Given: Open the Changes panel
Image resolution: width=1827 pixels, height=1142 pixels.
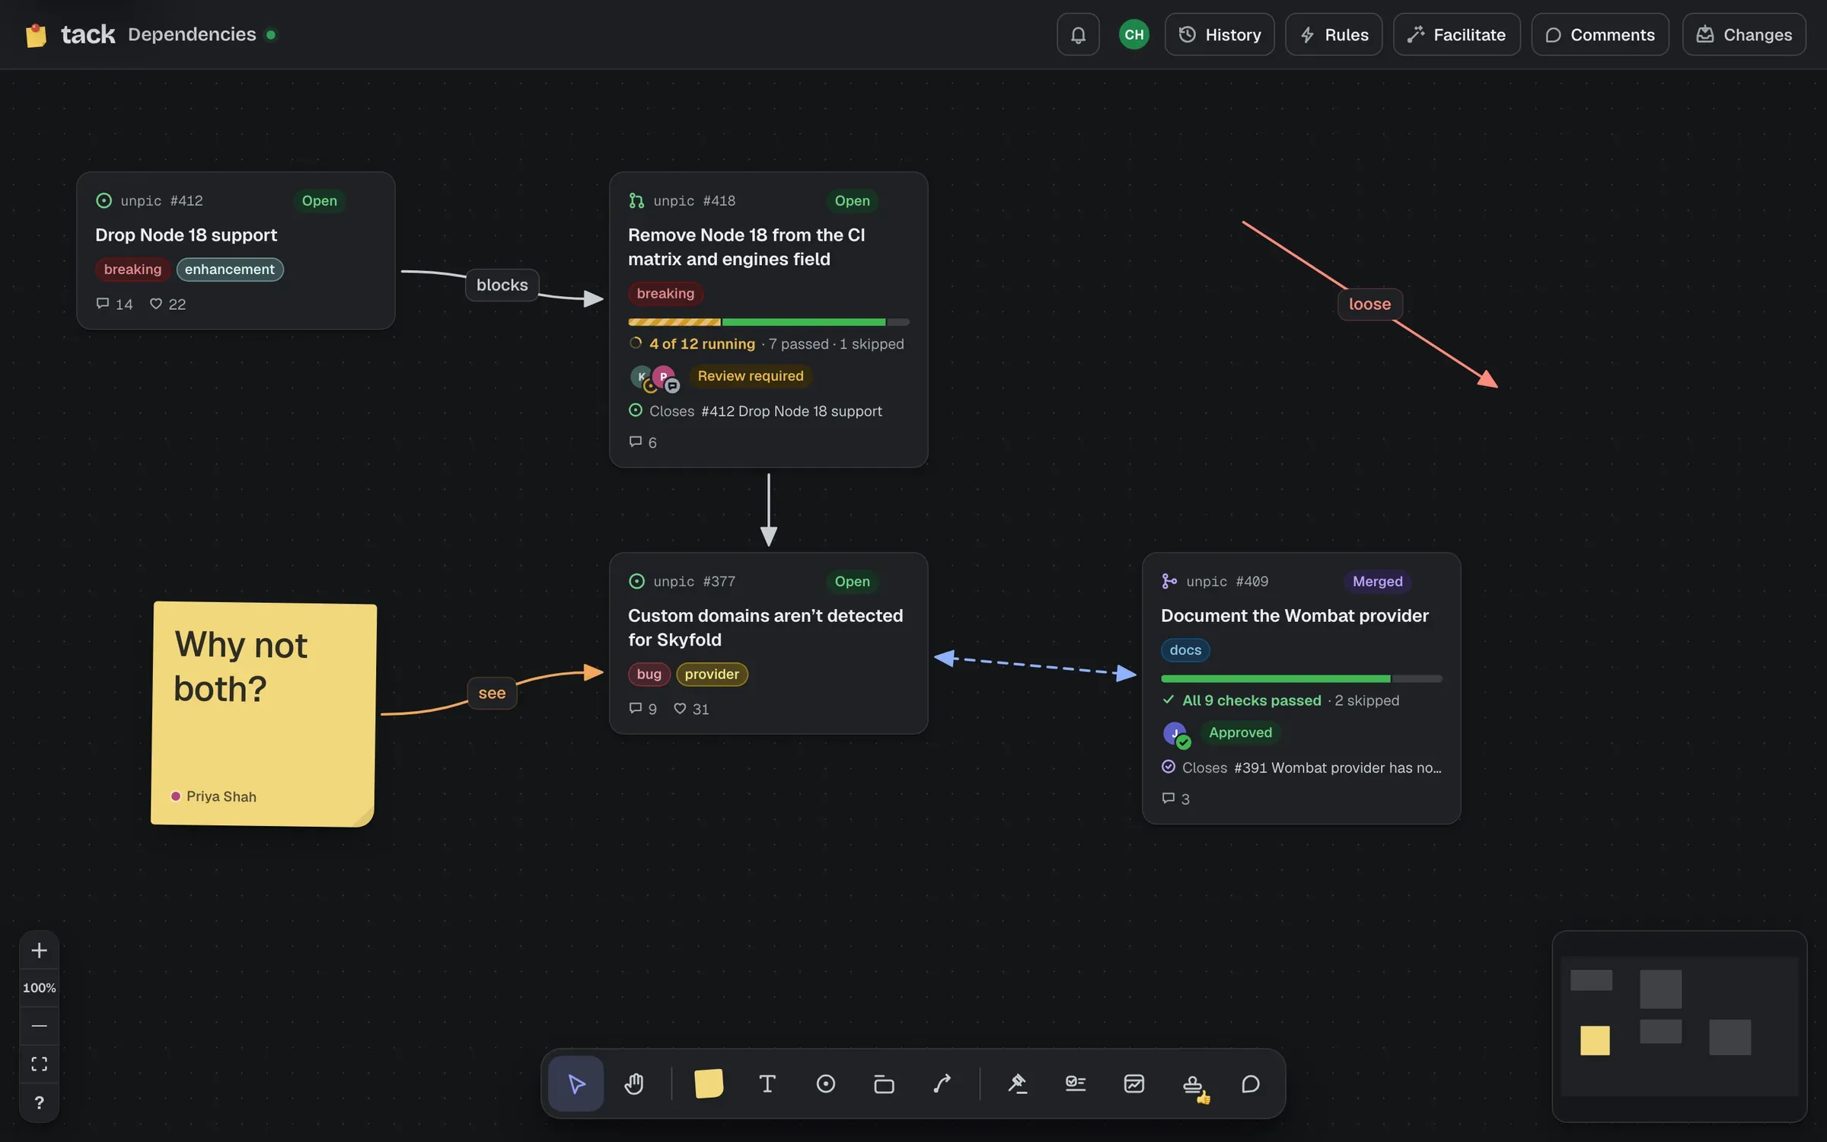Looking at the screenshot, I should click(1744, 34).
